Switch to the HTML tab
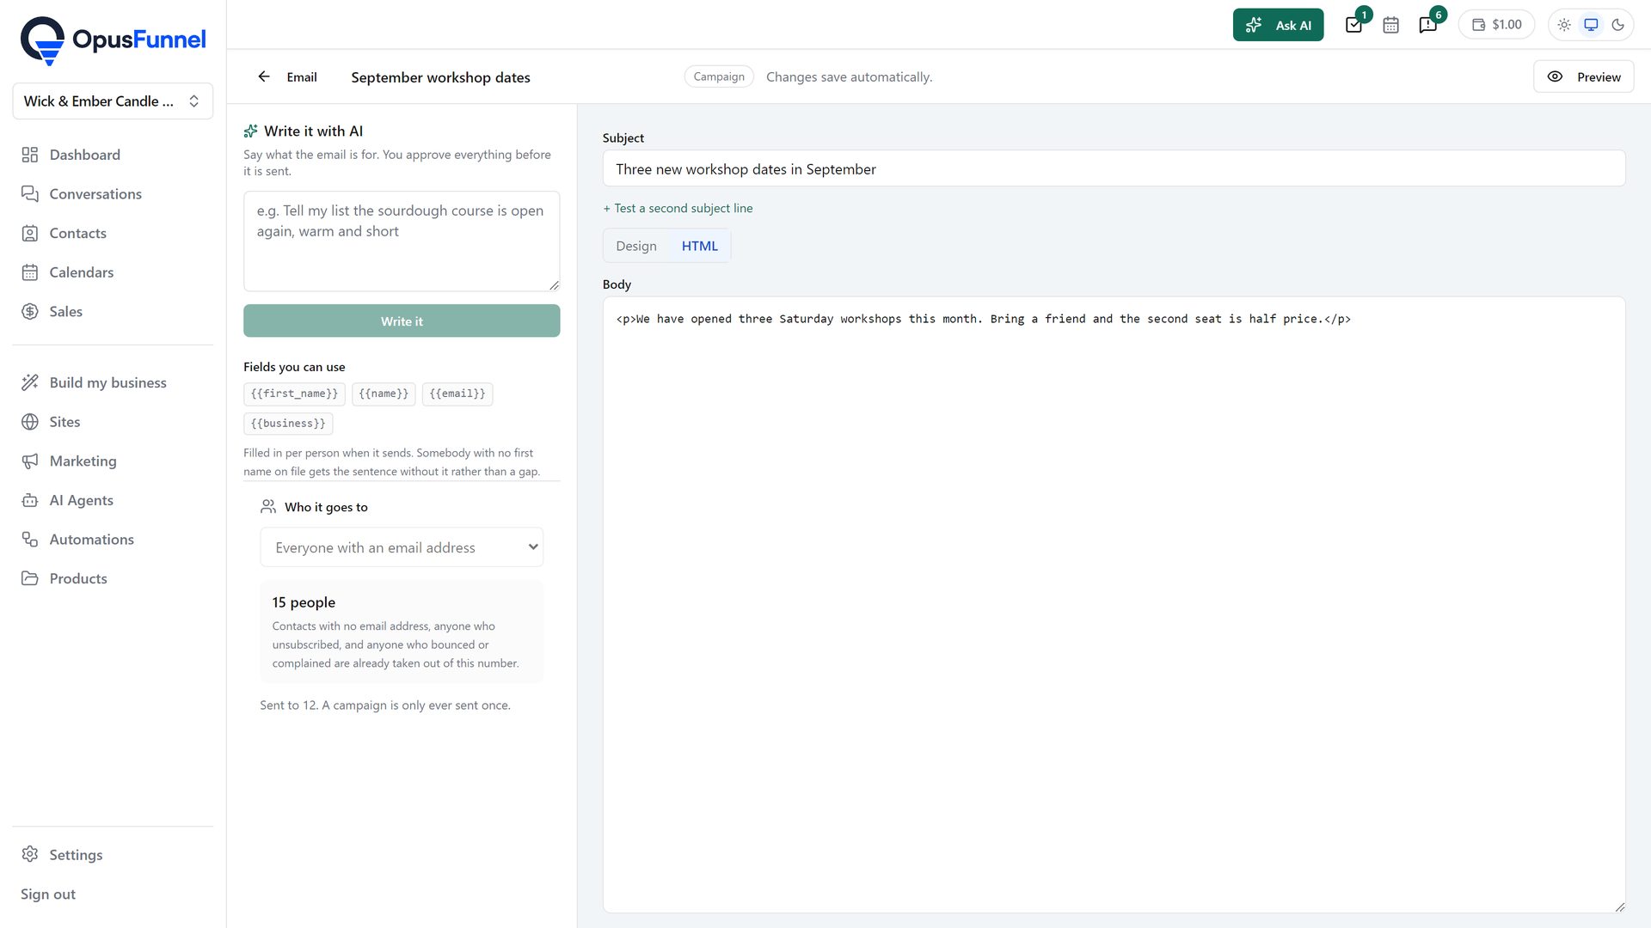The width and height of the screenshot is (1651, 928). [x=699, y=246]
